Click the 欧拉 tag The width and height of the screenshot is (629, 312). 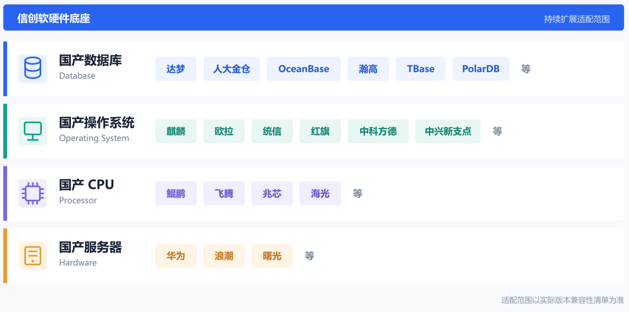[x=224, y=131]
